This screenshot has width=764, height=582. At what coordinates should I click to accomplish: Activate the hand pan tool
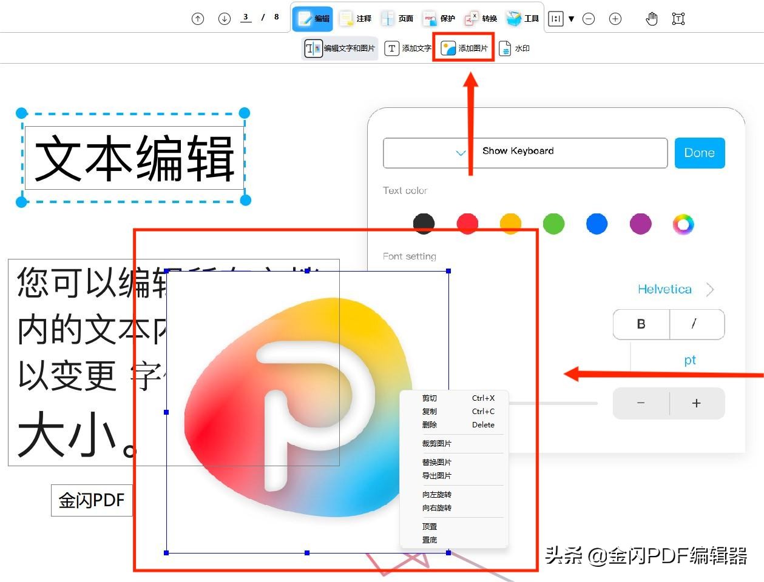651,18
